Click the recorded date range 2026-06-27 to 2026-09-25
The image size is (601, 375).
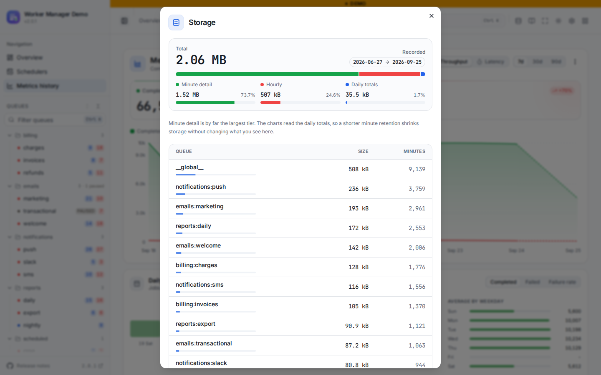(x=387, y=62)
